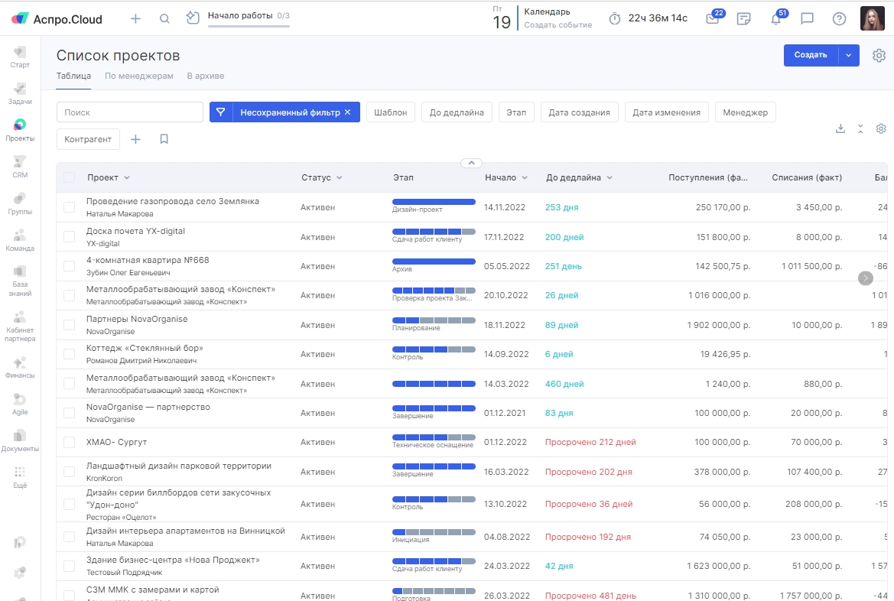894x601 pixels.
Task: Click the search magnifier icon in header
Action: 164,19
